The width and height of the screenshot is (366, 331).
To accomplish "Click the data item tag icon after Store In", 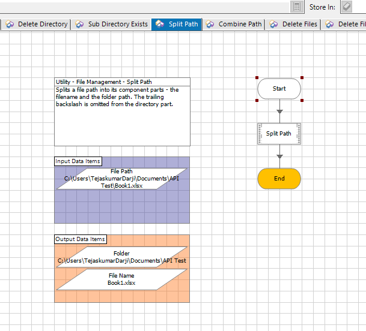I will (x=347, y=7).
